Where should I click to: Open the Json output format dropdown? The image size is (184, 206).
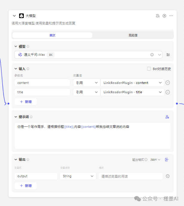[x=155, y=160]
